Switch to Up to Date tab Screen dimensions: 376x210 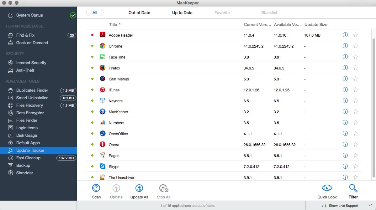[182, 13]
